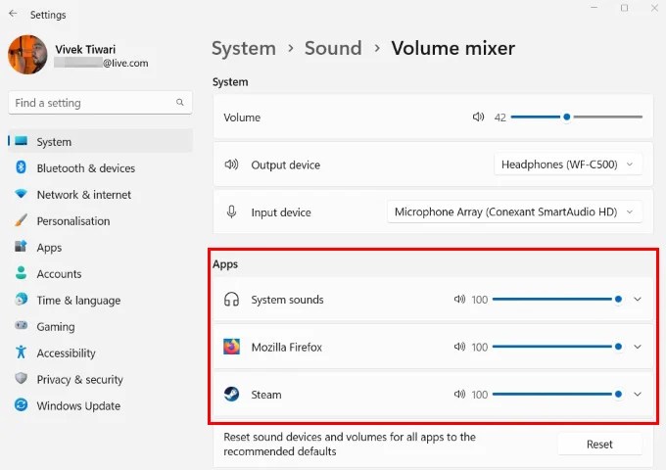666x470 pixels.
Task: Click the Vivek Tiwari account name
Action: [x=85, y=49]
